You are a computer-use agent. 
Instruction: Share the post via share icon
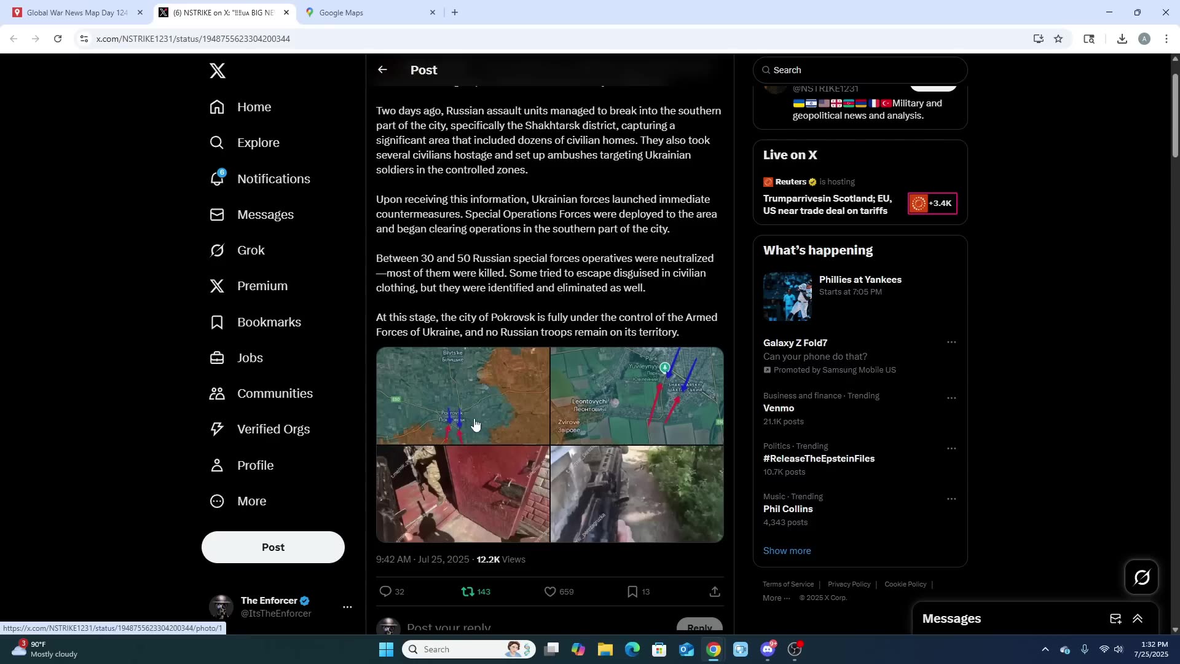click(x=715, y=591)
